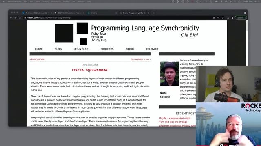Image resolution: width=261 pixels, height=146 pixels.
Task: Bookmark this page with the star icon
Action: click(223, 18)
